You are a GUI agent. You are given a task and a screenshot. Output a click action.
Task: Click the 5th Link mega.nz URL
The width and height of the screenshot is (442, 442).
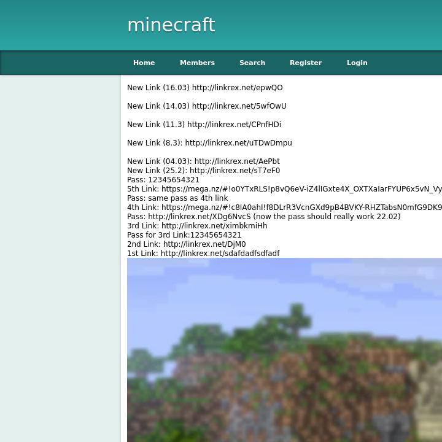pyautogui.click(x=301, y=189)
